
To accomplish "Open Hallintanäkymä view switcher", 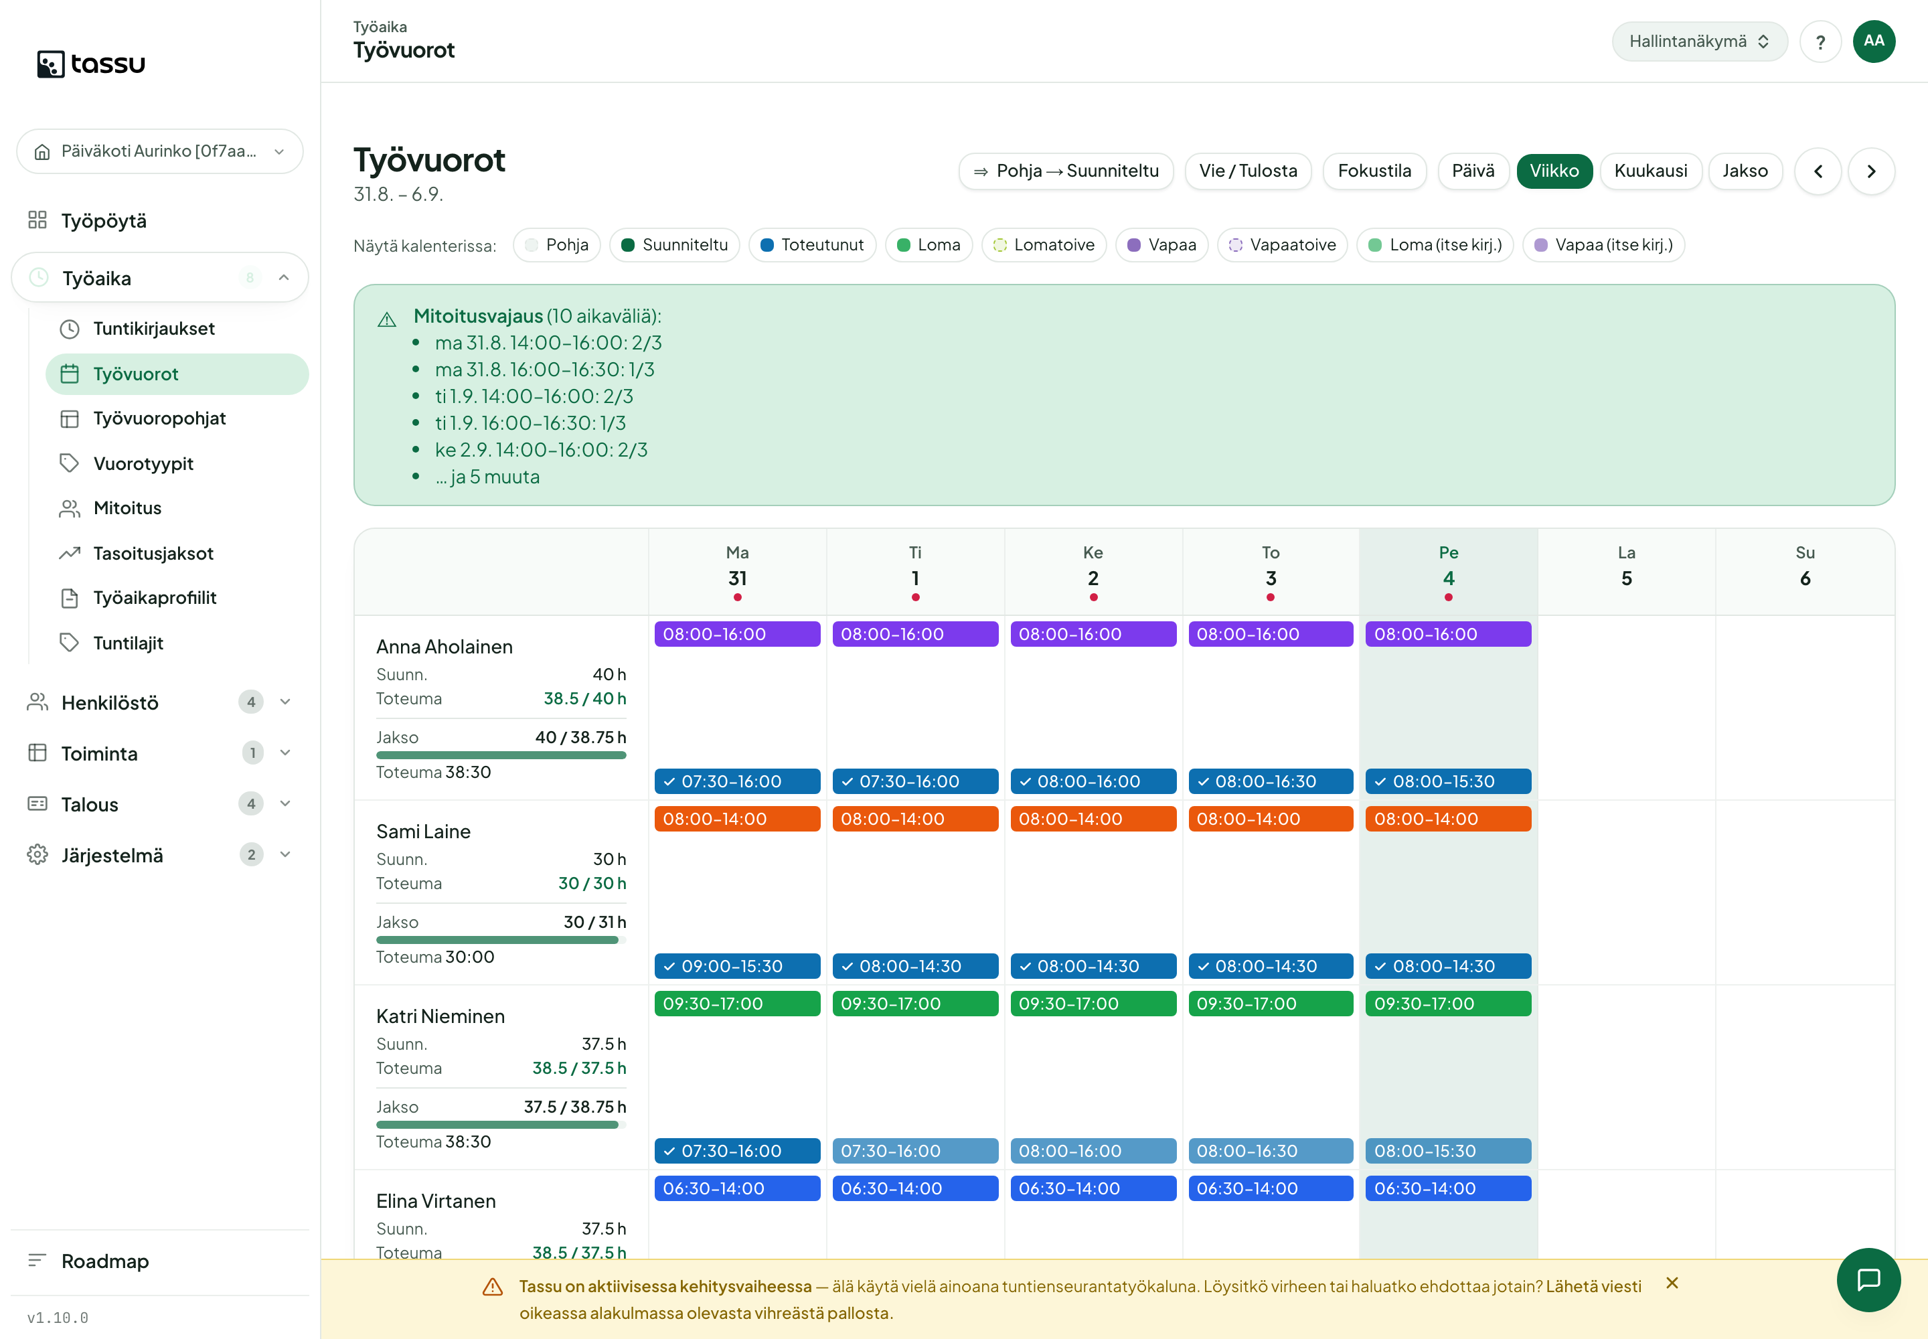I will [x=1699, y=42].
